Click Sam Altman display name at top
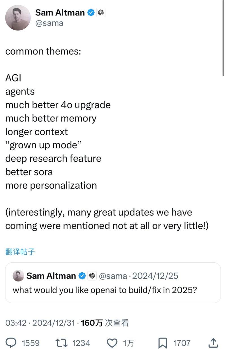 60,12
